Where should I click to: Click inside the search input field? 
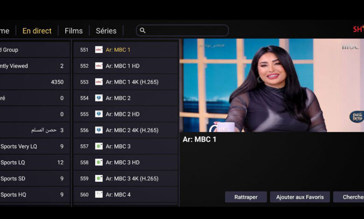pyautogui.click(x=187, y=31)
